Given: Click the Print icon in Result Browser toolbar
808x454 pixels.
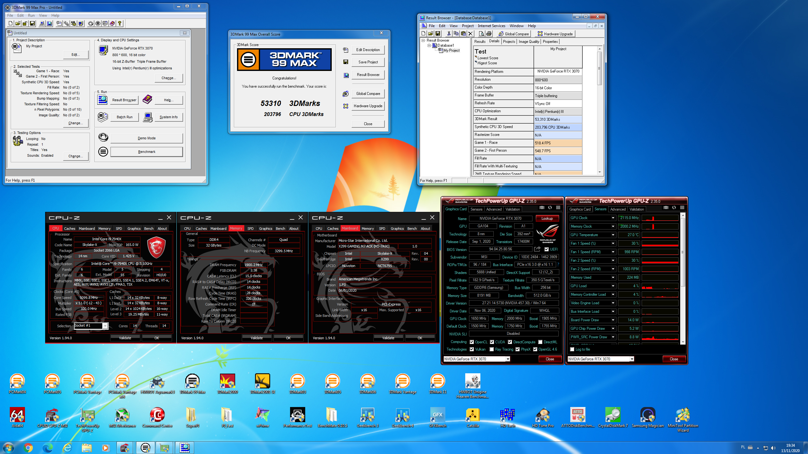Looking at the screenshot, I should coord(489,34).
